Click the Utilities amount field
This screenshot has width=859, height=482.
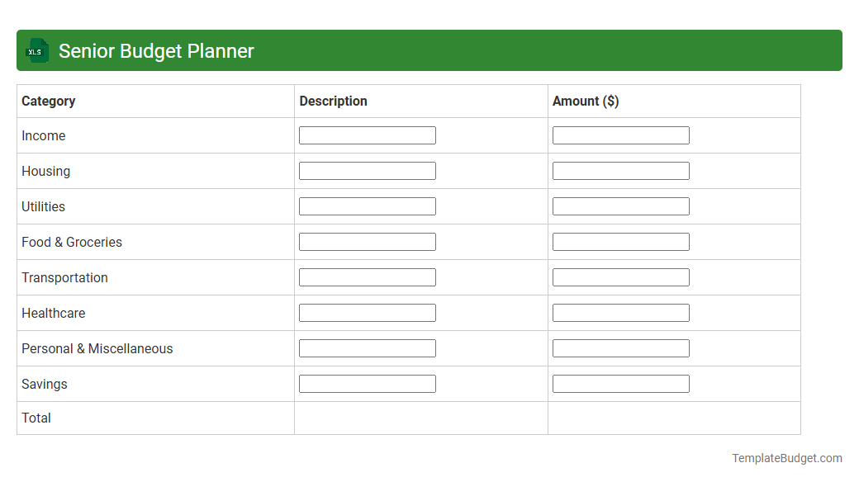[620, 206]
